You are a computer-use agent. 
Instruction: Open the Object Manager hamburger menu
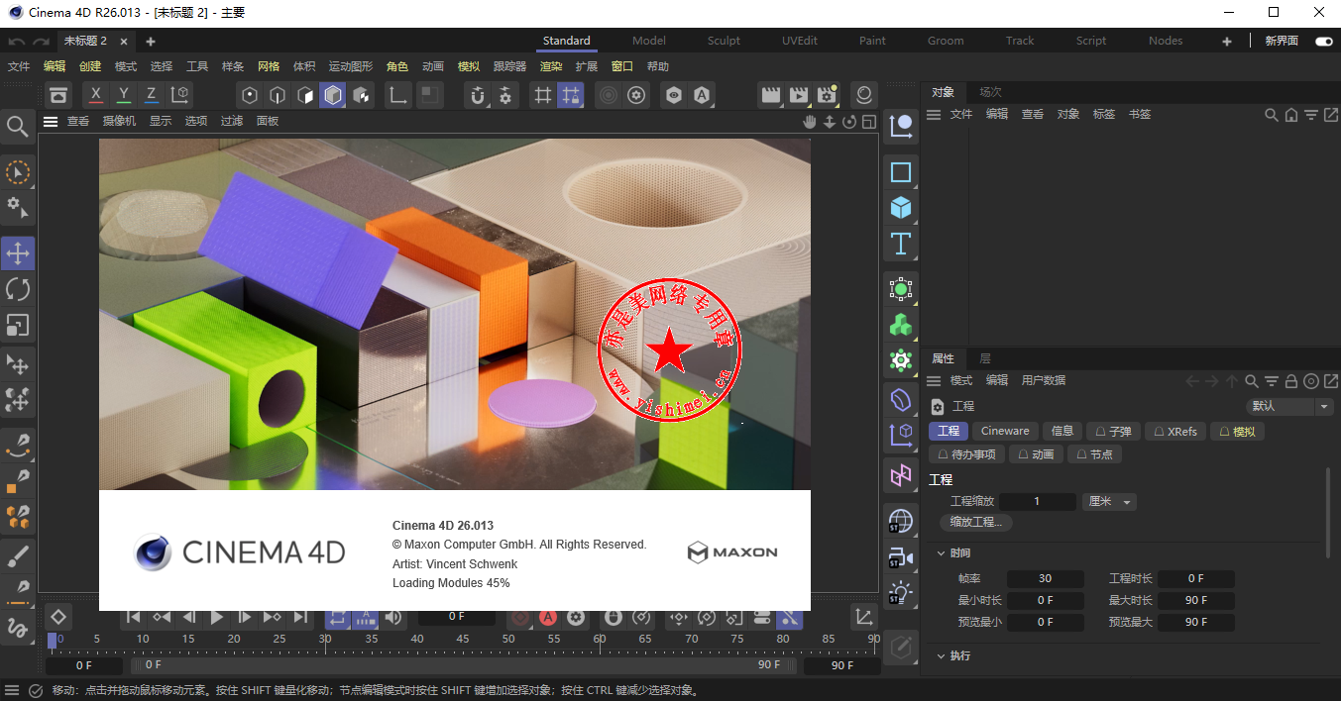tap(933, 115)
